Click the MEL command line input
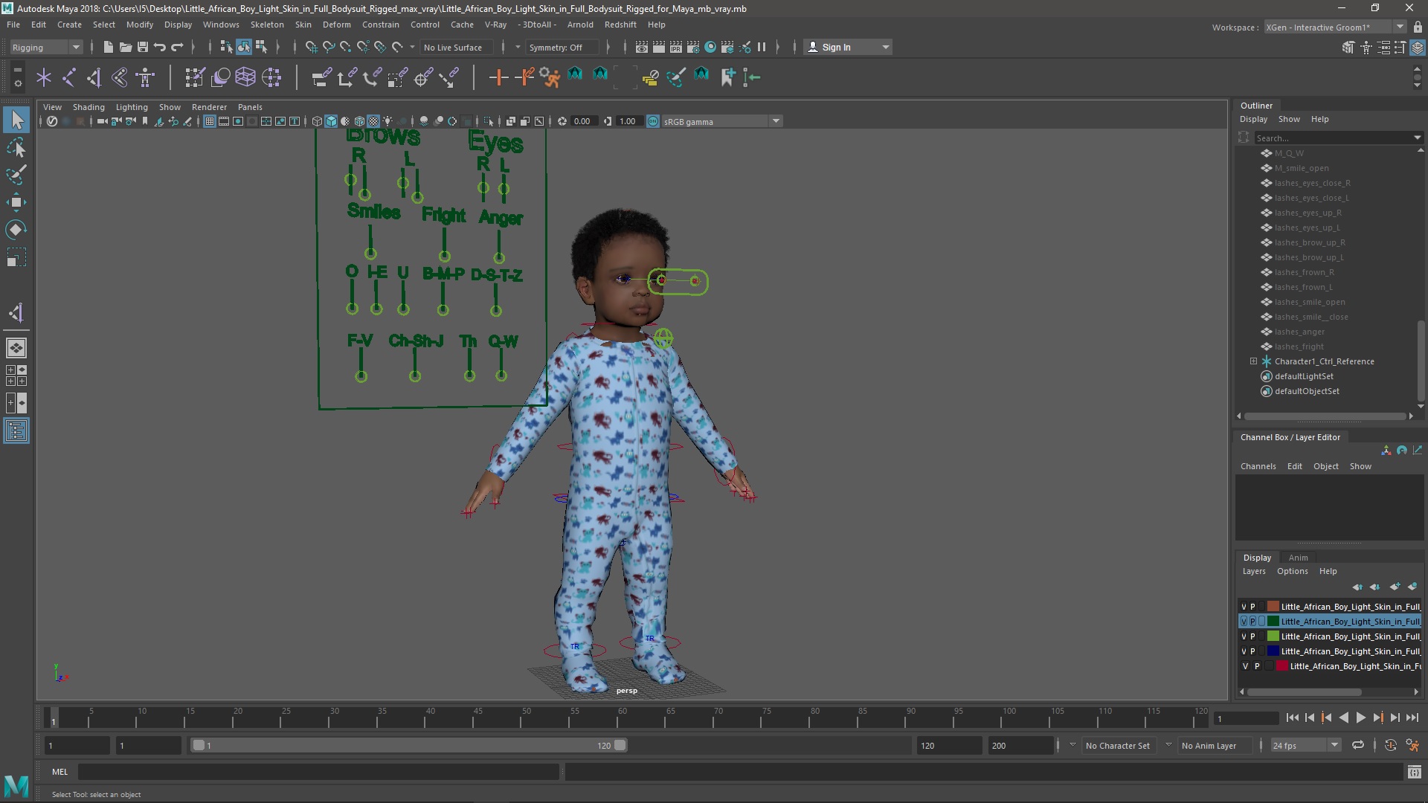Image resolution: width=1428 pixels, height=803 pixels. tap(318, 772)
